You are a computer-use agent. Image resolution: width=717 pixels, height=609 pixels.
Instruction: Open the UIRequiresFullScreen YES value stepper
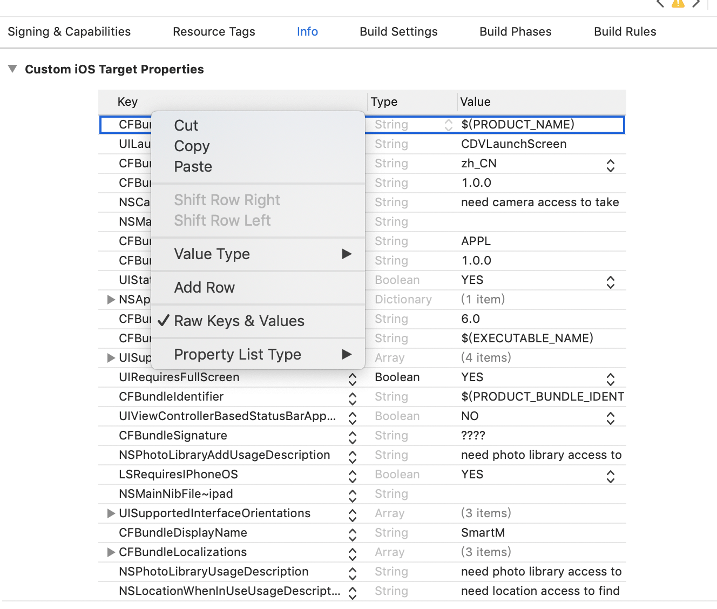[x=610, y=377]
